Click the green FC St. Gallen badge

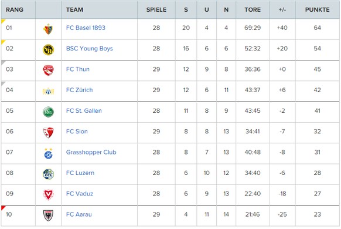tap(48, 112)
